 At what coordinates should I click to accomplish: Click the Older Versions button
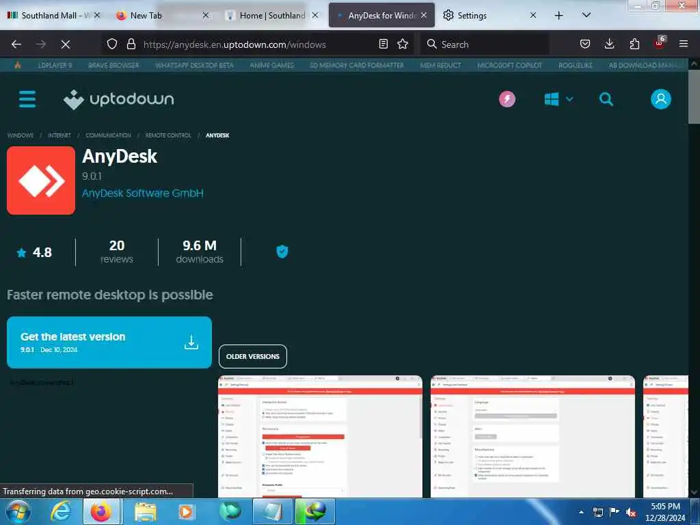tap(253, 356)
